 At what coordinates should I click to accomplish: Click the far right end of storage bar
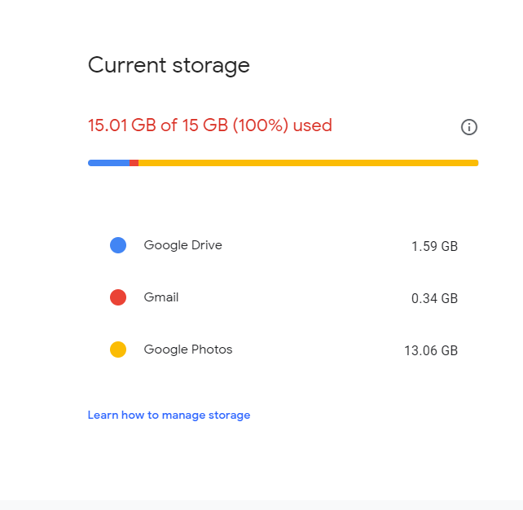click(477, 163)
